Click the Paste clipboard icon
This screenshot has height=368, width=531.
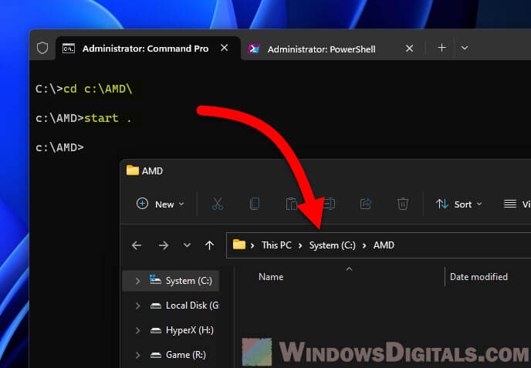click(291, 204)
